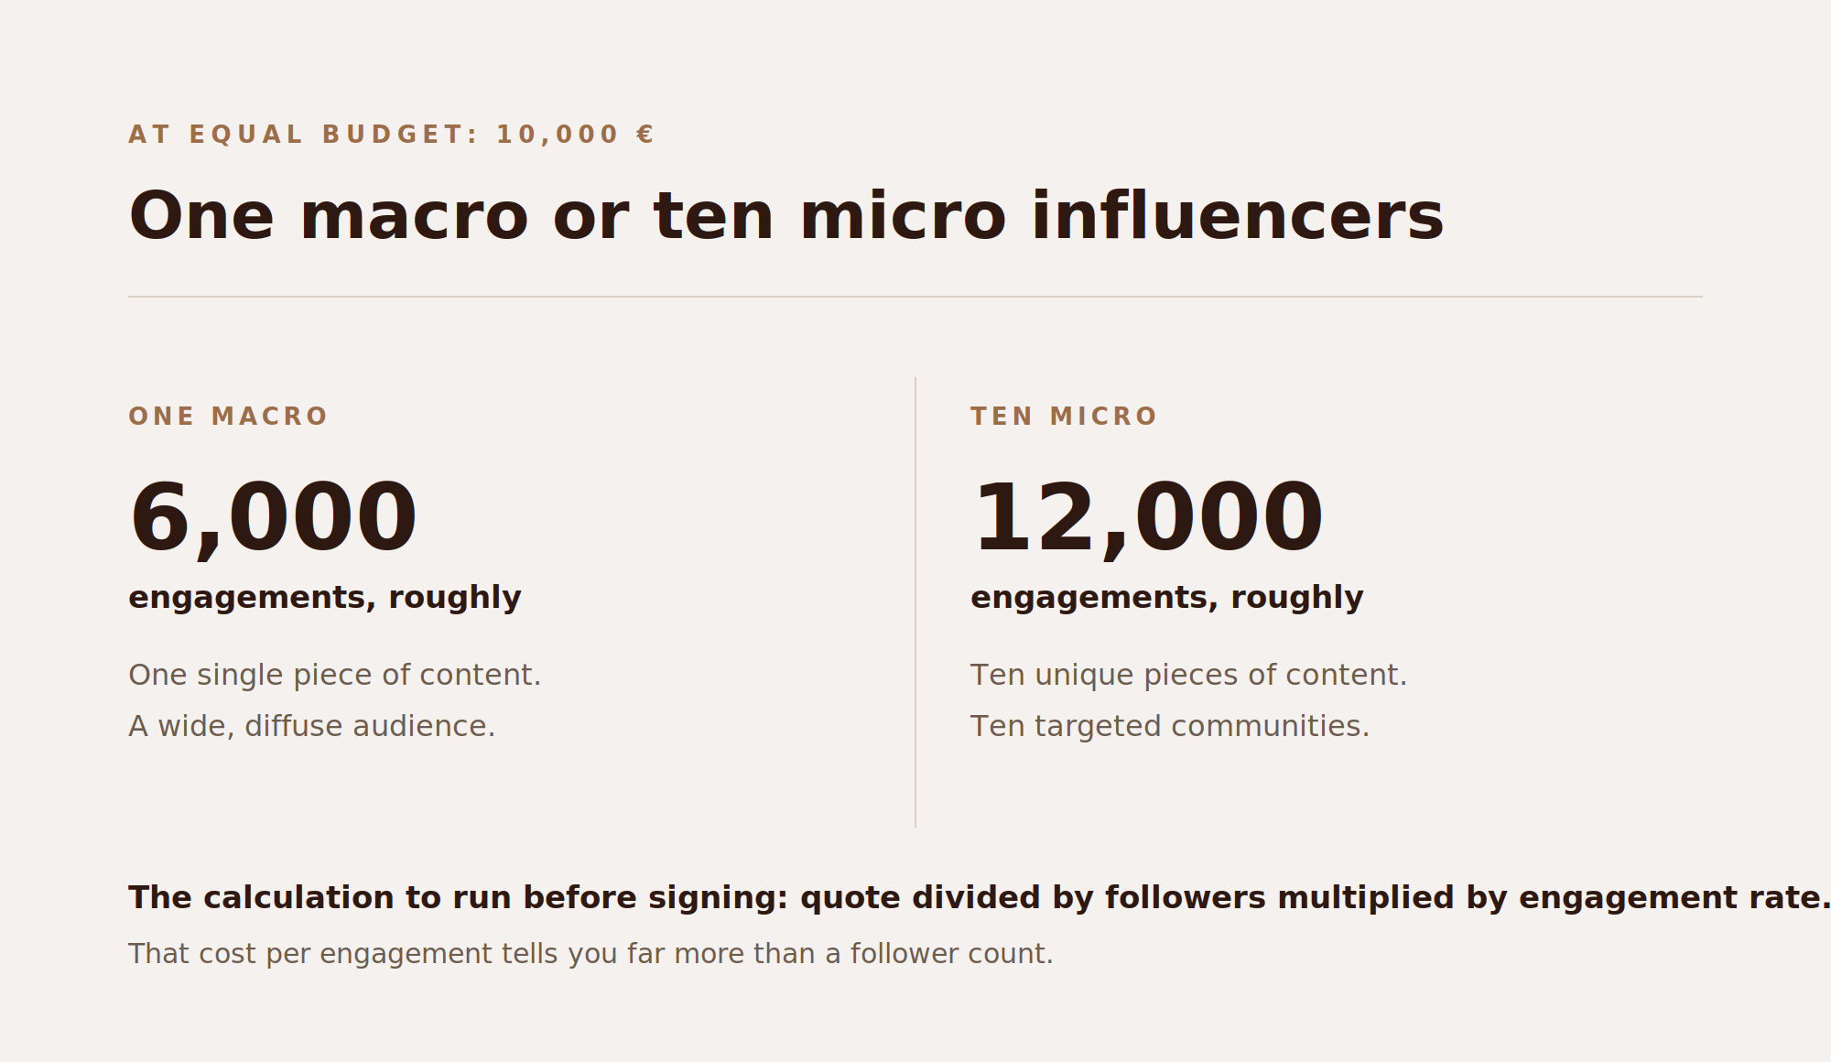Click the vertical divider between the columns
The width and height of the screenshot is (1831, 1062).
915,602
